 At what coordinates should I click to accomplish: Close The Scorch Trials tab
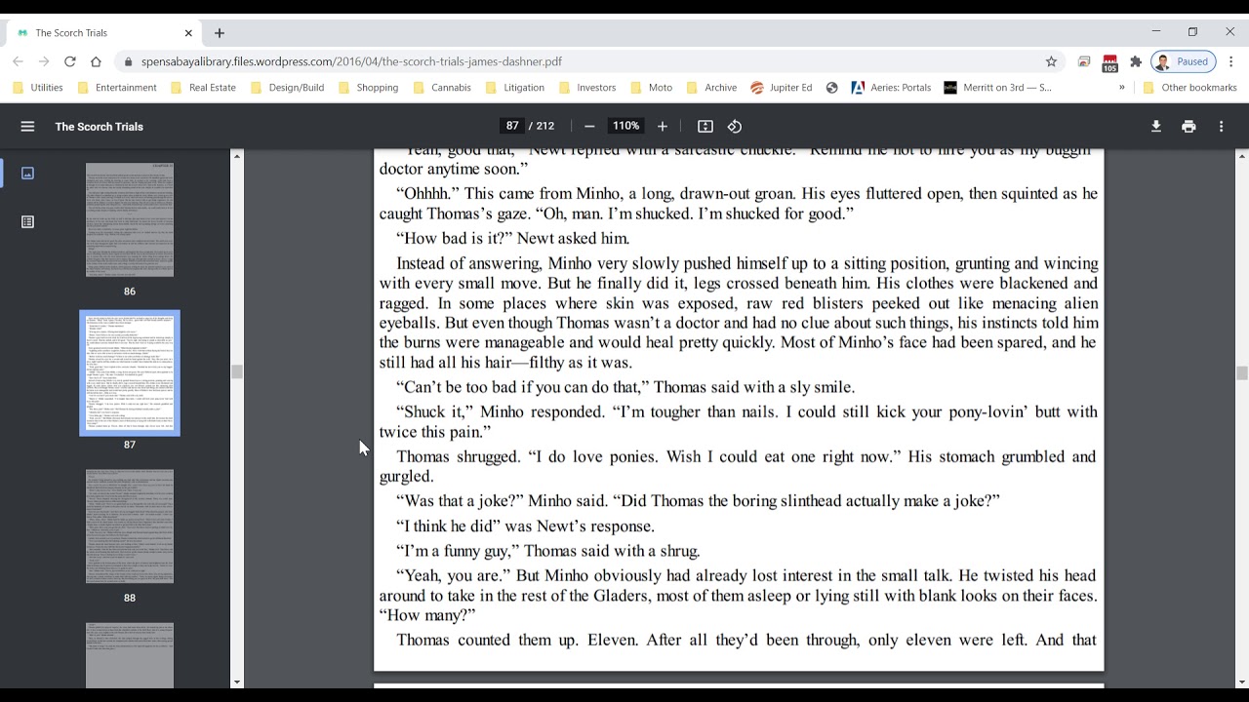click(x=188, y=33)
